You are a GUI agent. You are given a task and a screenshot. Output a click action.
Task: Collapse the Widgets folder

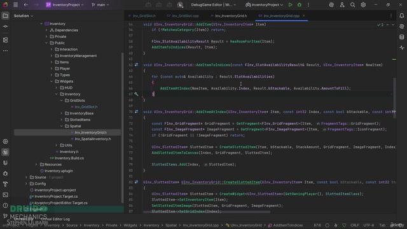coord(52,81)
